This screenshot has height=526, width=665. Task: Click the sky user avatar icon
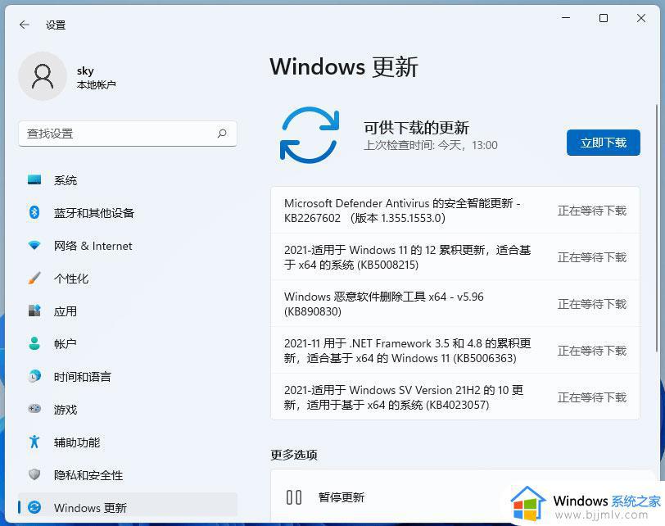pyautogui.click(x=43, y=76)
